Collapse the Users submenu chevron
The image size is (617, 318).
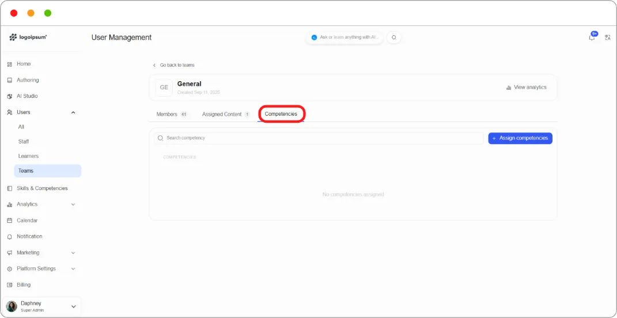[73, 112]
